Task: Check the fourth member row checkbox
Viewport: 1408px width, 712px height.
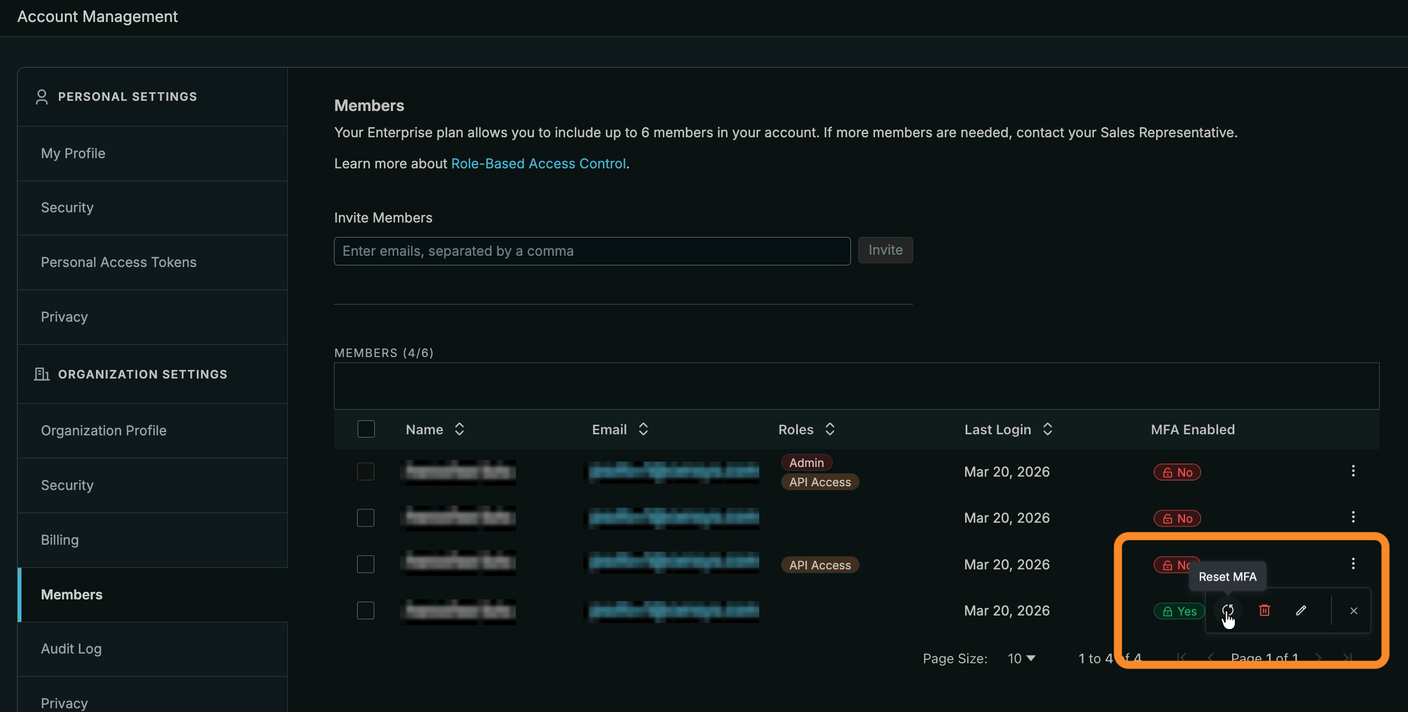Action: pos(365,610)
